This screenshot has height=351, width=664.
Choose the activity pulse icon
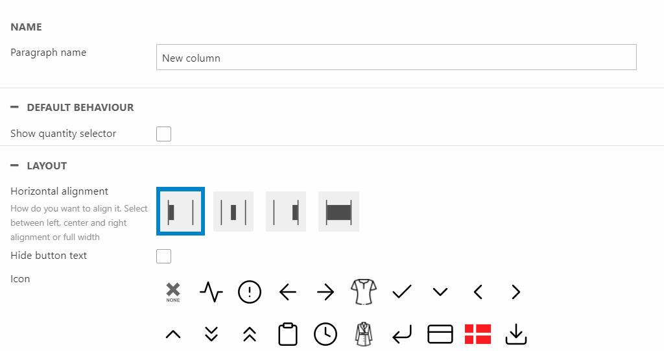pos(211,292)
